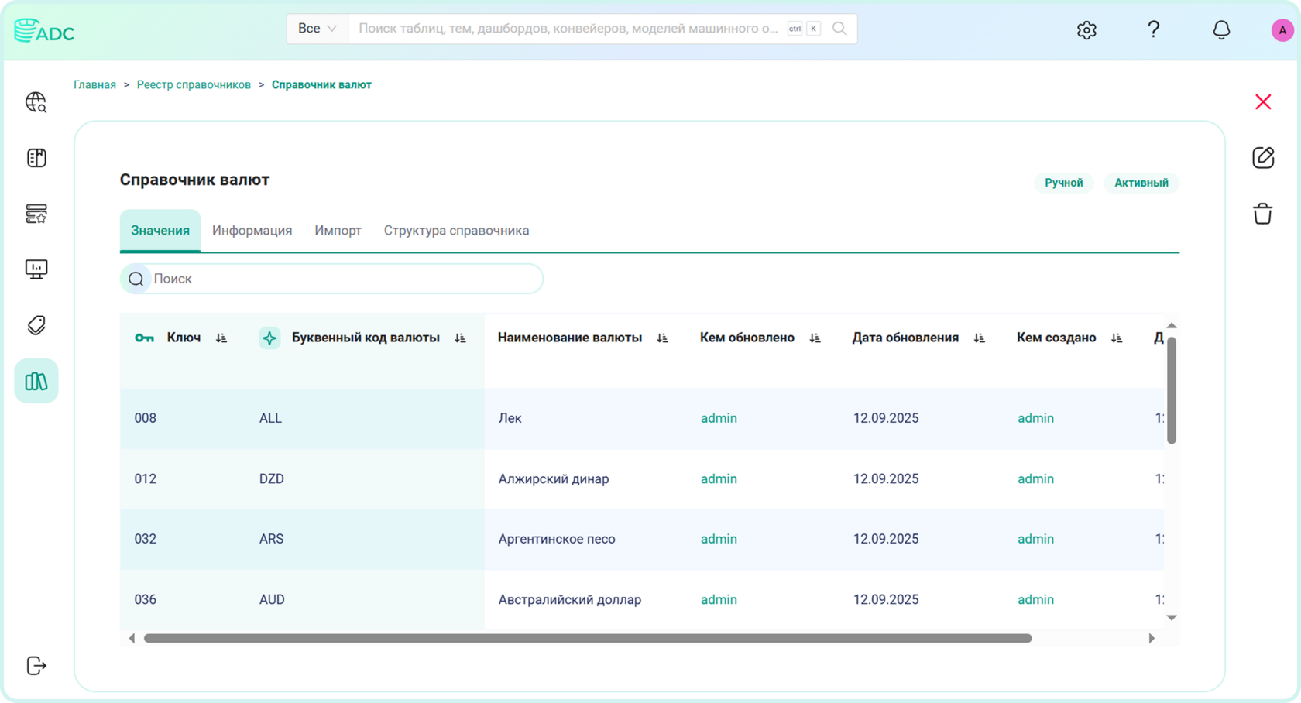Sort by Кем обновлено column
The width and height of the screenshot is (1301, 703).
pyautogui.click(x=815, y=338)
